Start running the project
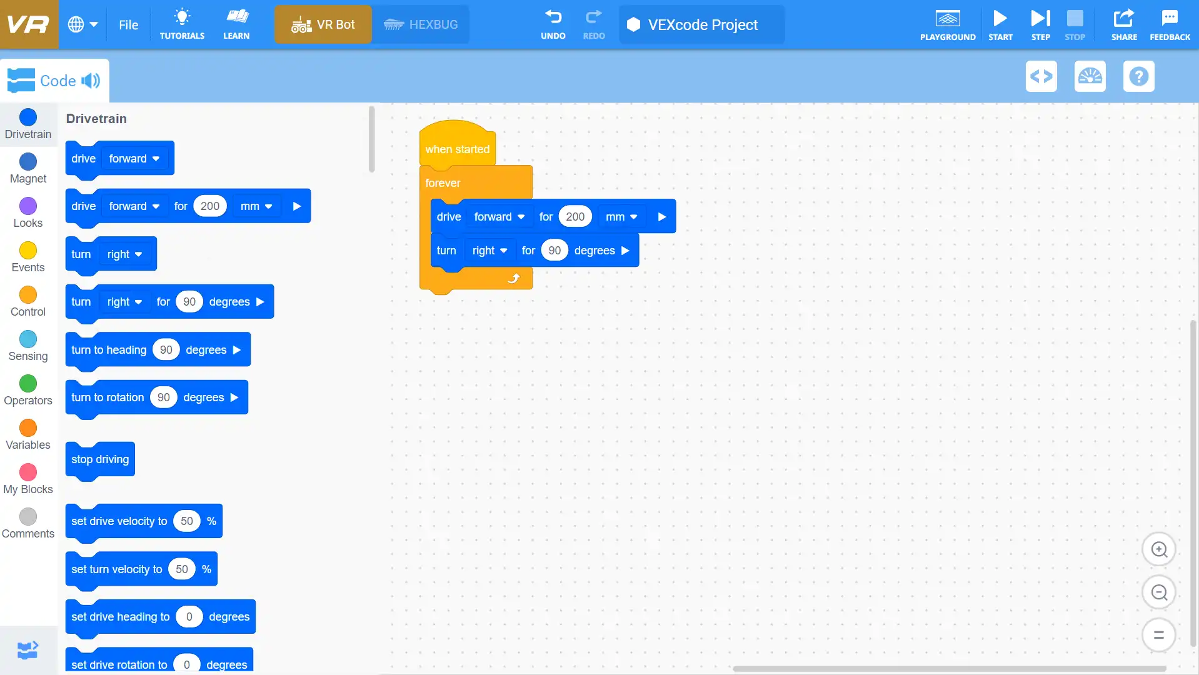Image resolution: width=1199 pixels, height=675 pixels. point(999,24)
